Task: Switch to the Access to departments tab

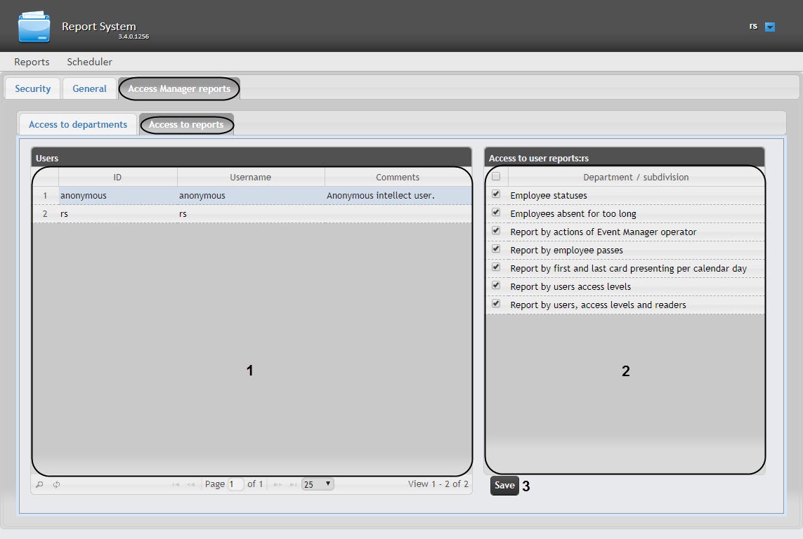Action: point(78,124)
